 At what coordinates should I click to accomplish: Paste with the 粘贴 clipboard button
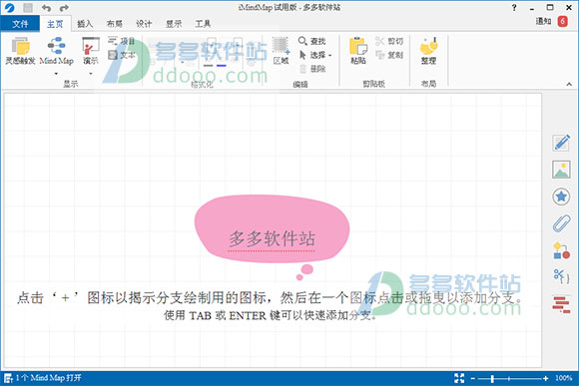pyautogui.click(x=358, y=51)
